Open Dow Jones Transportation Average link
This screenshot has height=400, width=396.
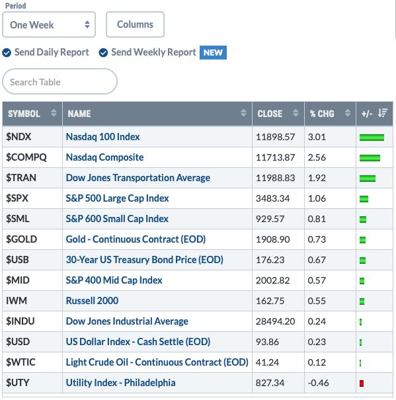[x=138, y=178]
